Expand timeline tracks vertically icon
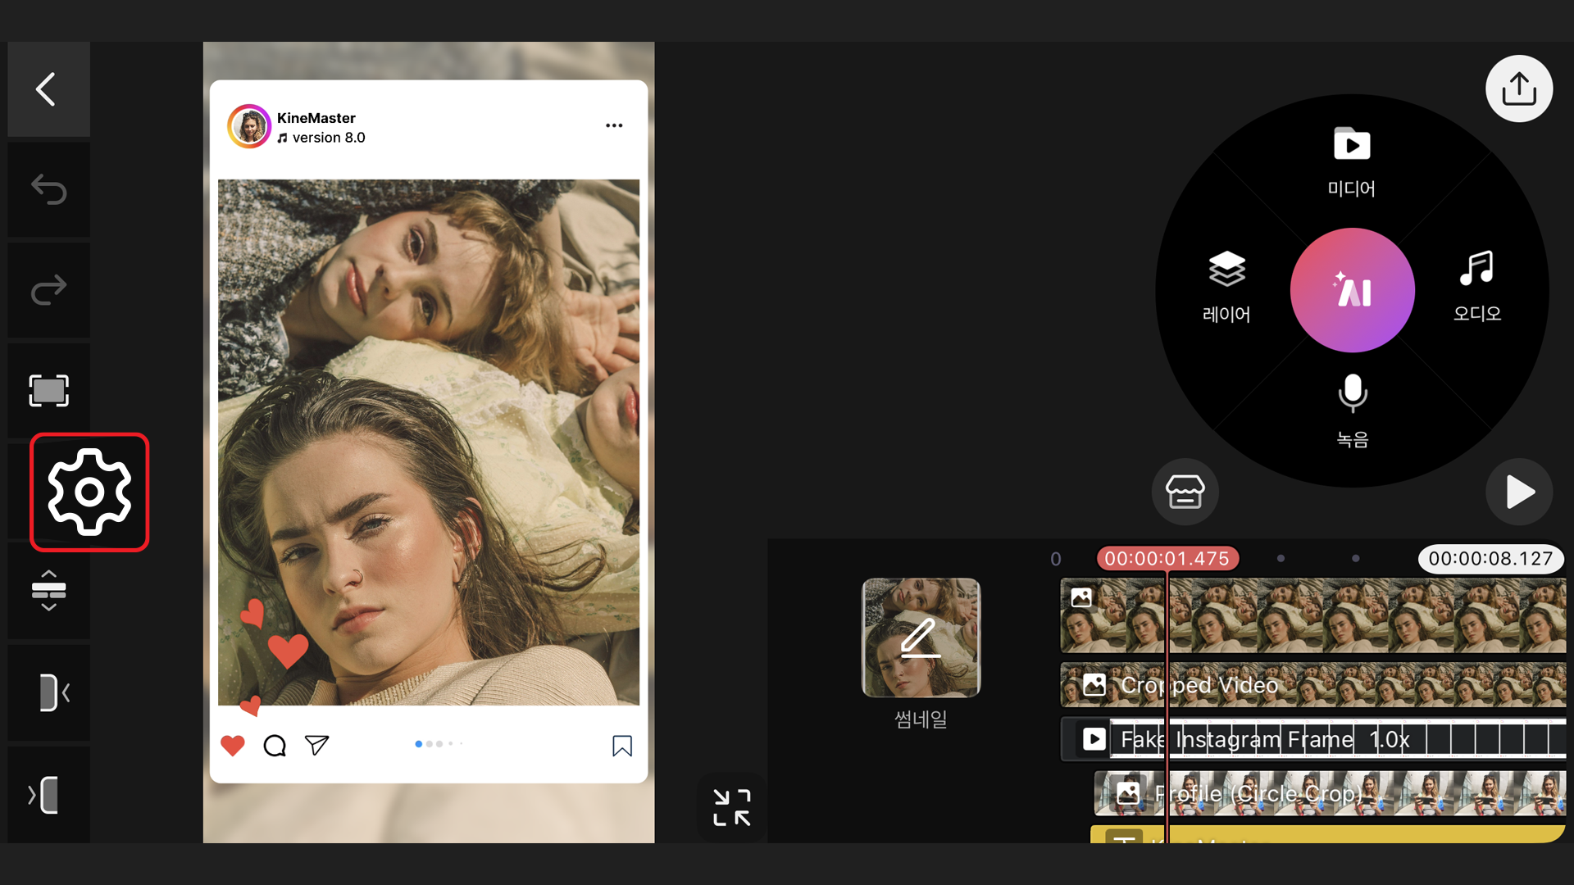This screenshot has width=1574, height=885. pos(48,590)
